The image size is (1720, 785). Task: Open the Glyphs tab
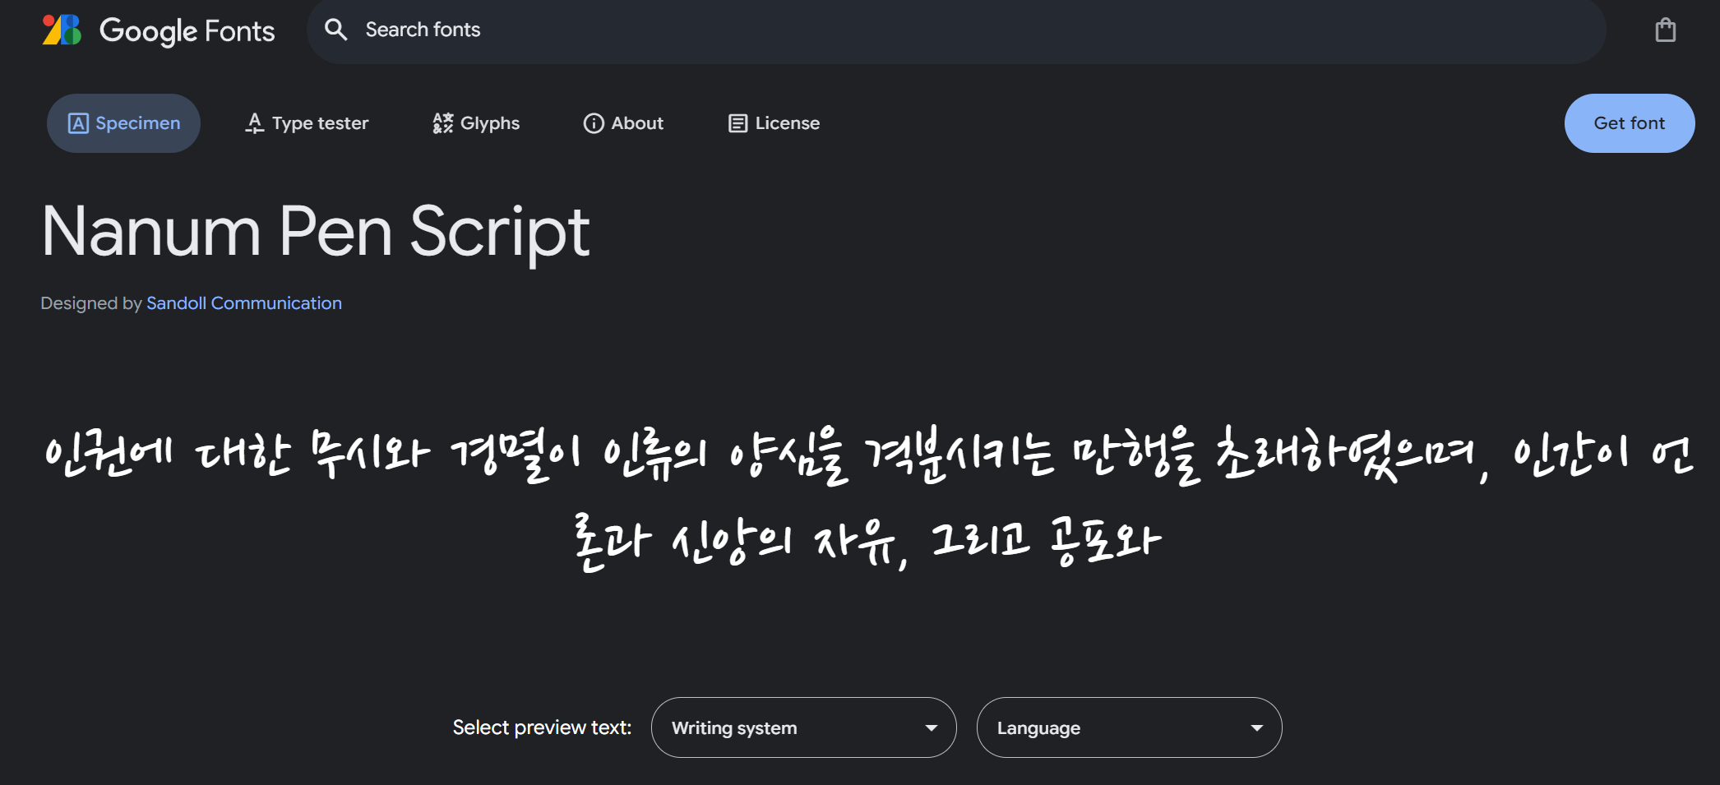(x=476, y=123)
